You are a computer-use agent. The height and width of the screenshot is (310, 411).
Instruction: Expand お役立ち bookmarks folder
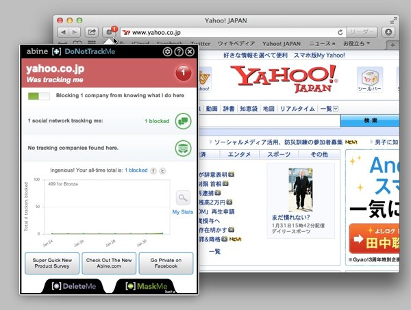tap(356, 44)
